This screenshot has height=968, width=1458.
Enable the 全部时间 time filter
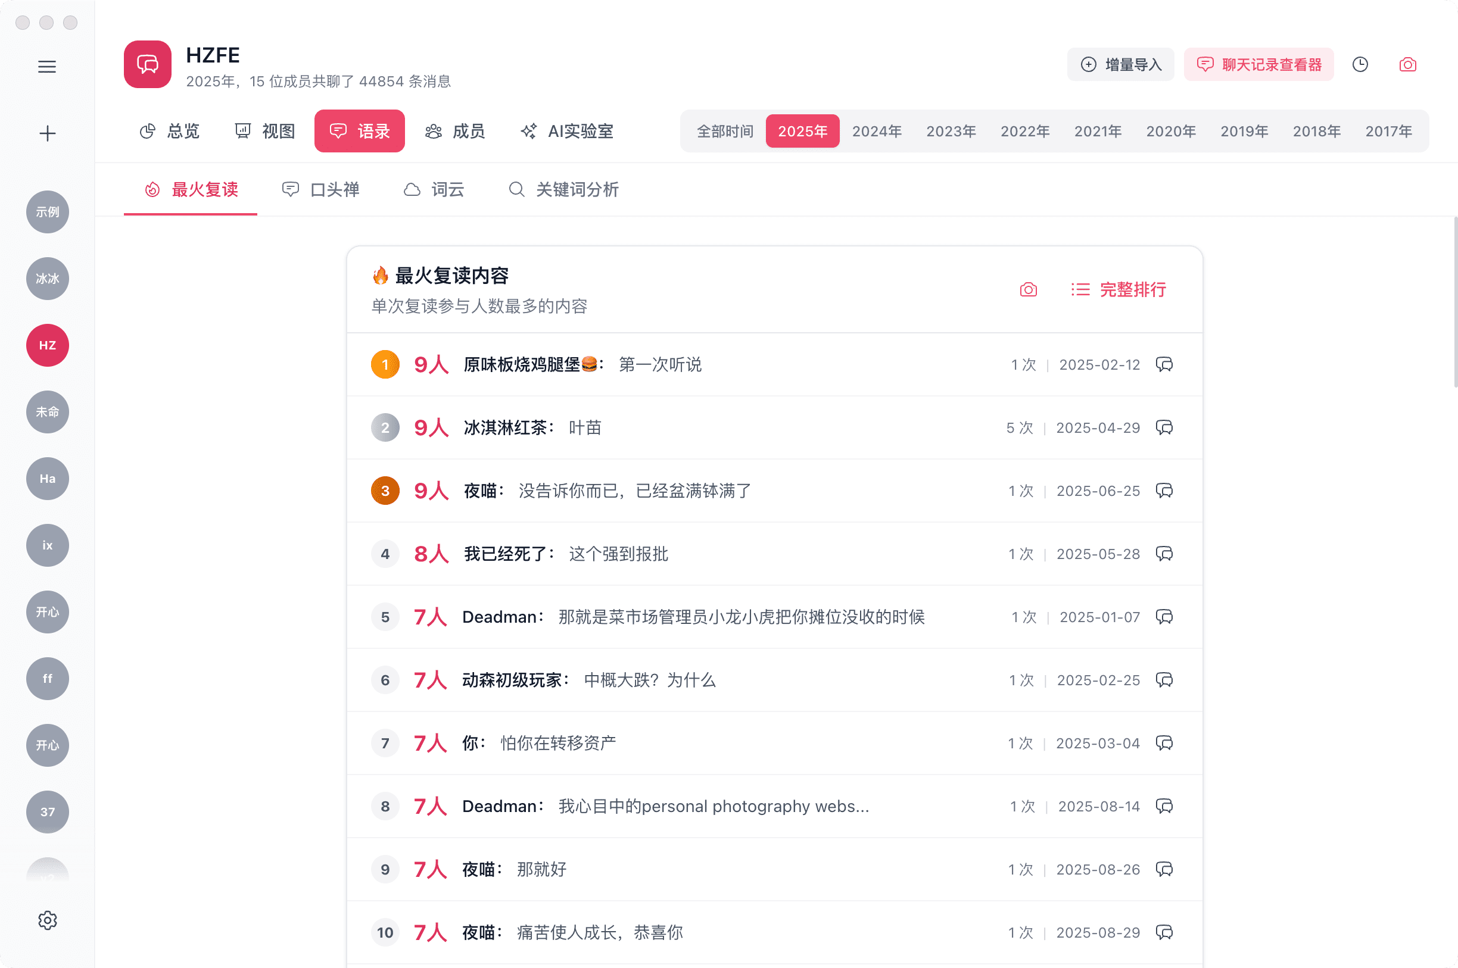[x=724, y=131]
